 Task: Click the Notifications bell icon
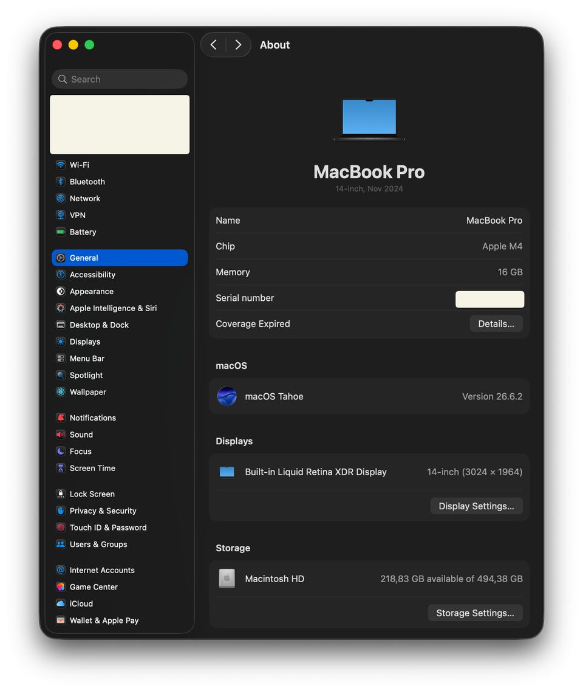(61, 418)
